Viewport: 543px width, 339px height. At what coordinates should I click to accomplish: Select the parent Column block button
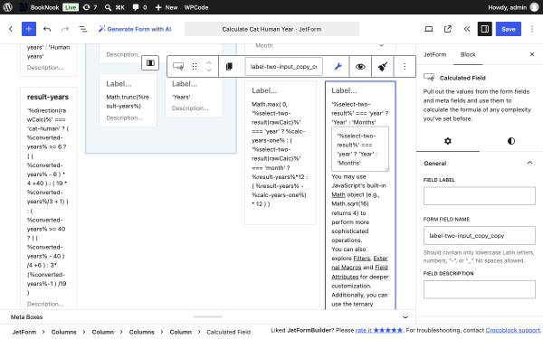(150, 63)
